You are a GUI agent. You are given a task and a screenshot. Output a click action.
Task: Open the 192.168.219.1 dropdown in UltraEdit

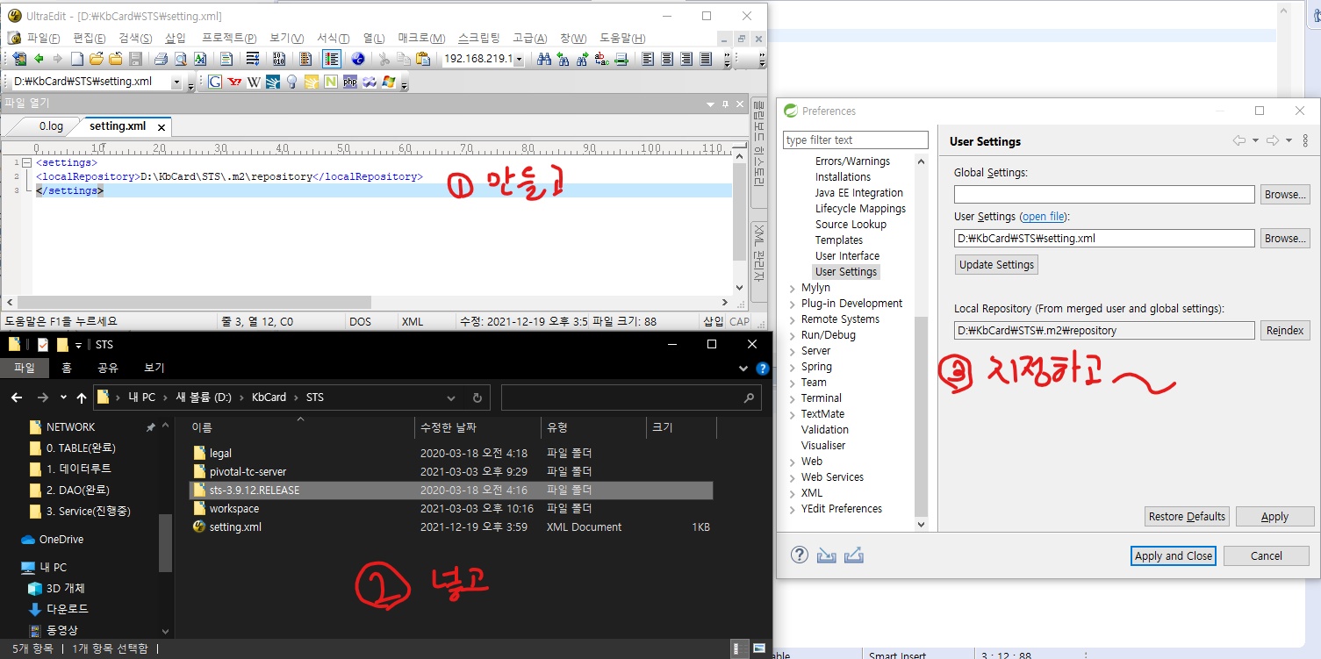(x=519, y=59)
